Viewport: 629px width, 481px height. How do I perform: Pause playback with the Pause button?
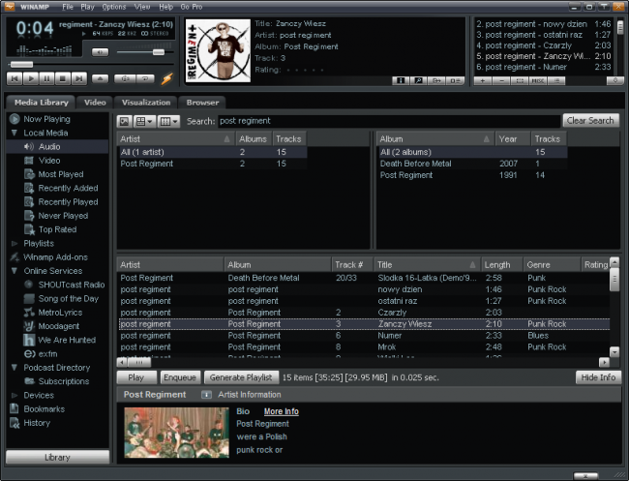(x=47, y=78)
